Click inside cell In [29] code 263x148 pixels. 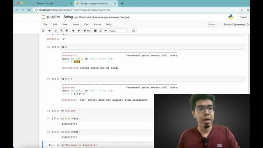click(152, 79)
